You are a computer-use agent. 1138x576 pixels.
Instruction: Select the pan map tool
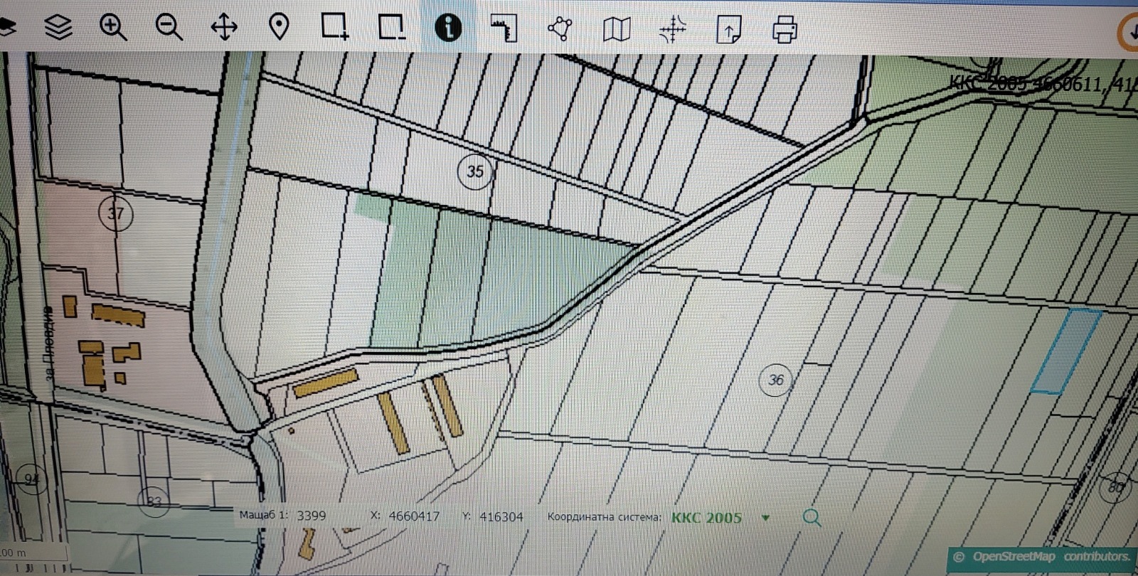(224, 28)
